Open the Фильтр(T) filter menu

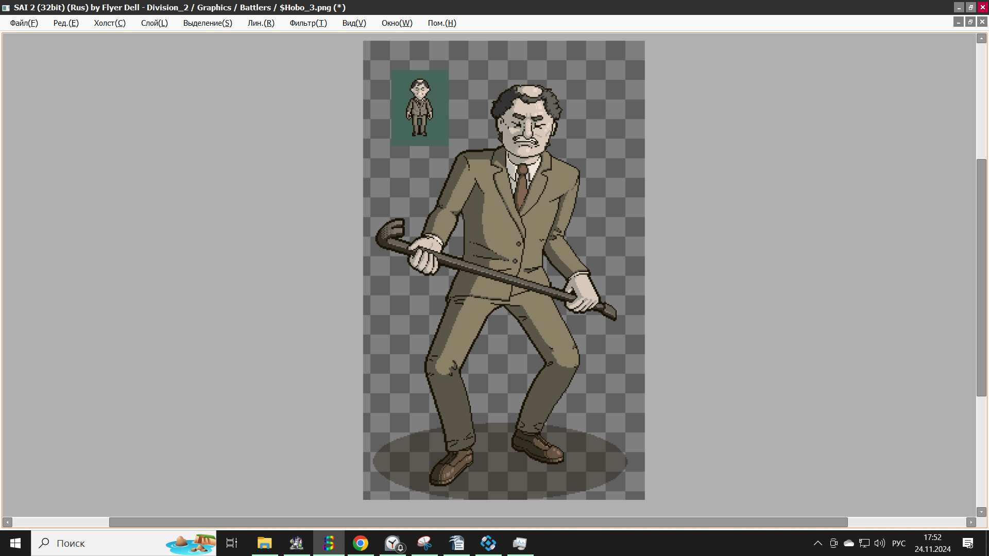coord(308,23)
